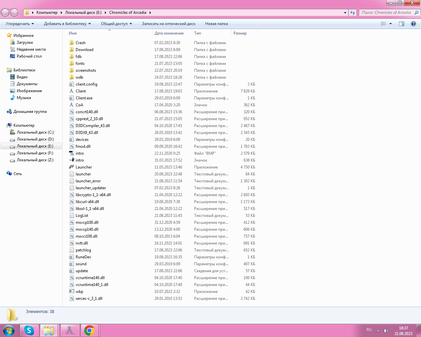Expand the address bar history dropdown
This screenshot has width=421, height=337.
coord(345,13)
